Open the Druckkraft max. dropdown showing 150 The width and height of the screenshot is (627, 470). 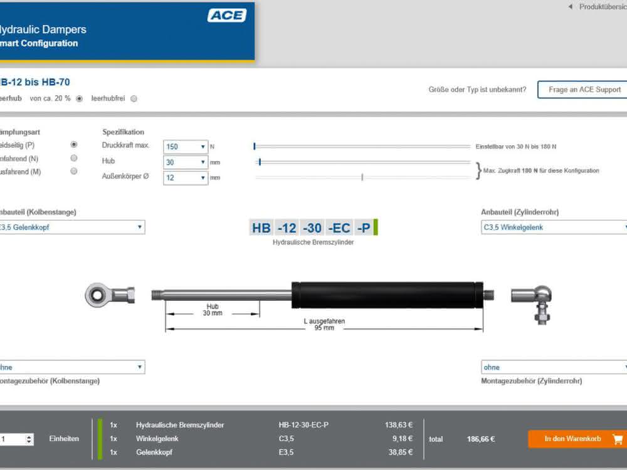click(186, 147)
